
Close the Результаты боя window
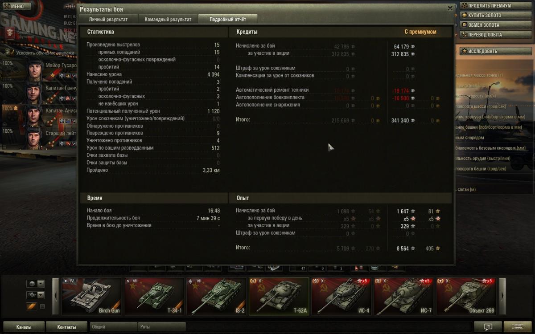(450, 8)
